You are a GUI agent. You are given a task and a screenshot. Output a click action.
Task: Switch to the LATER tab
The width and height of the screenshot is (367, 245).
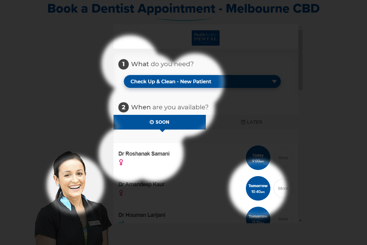(x=252, y=122)
